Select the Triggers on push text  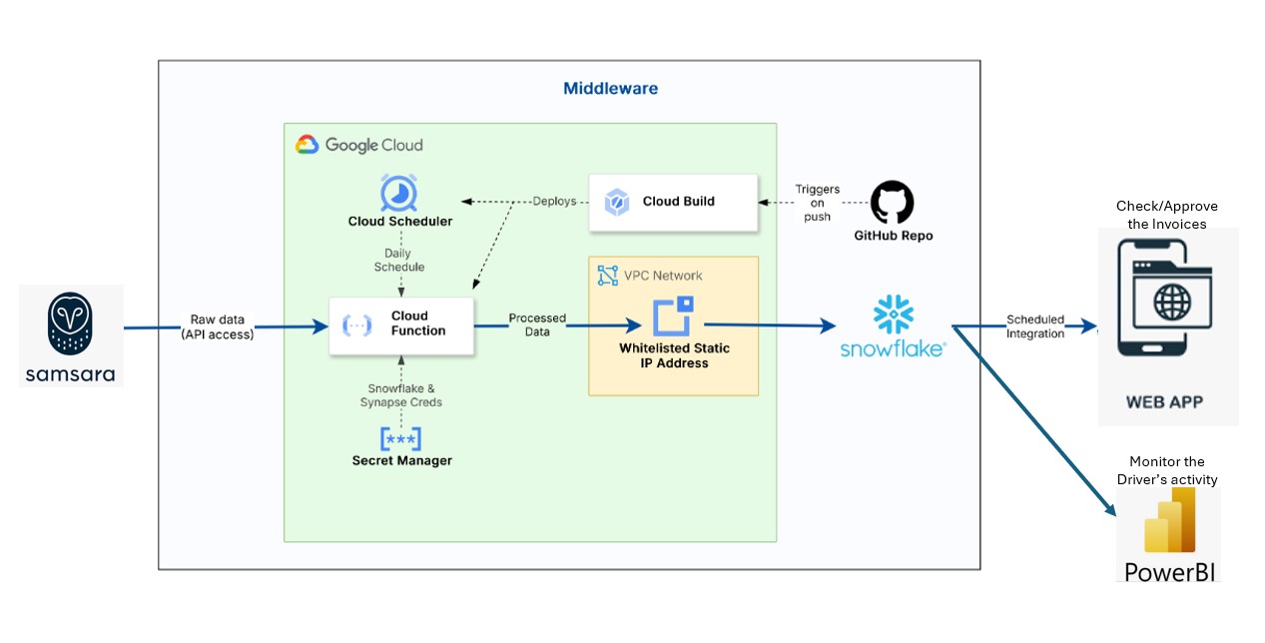(x=817, y=202)
